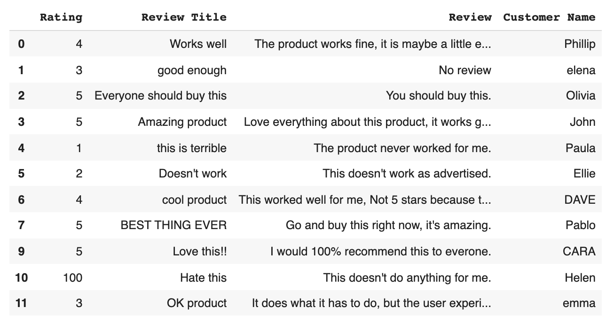Click the Review column header
Image resolution: width=614 pixels, height=323 pixels.
470,17
